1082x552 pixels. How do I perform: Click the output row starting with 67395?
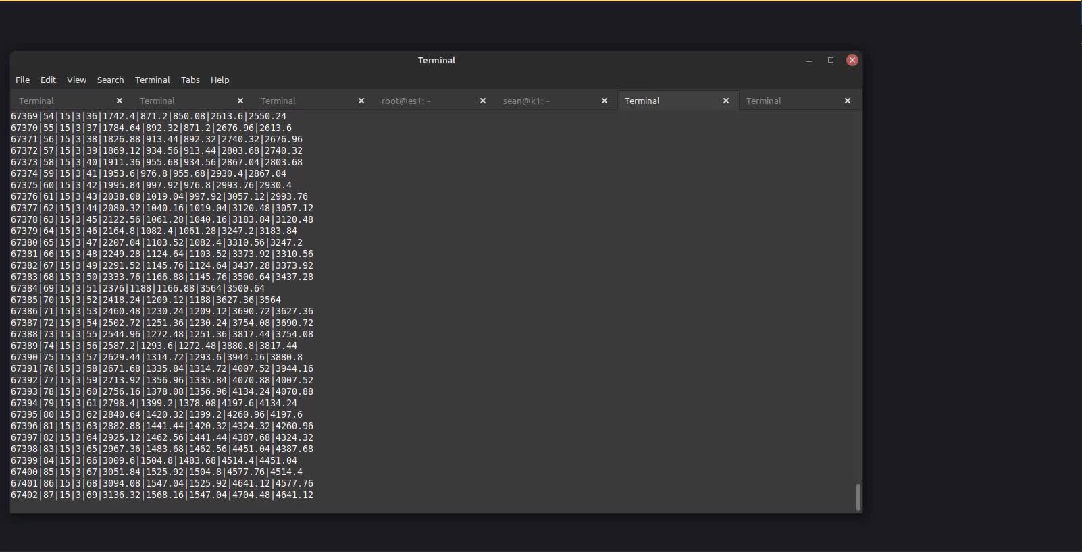pos(157,414)
